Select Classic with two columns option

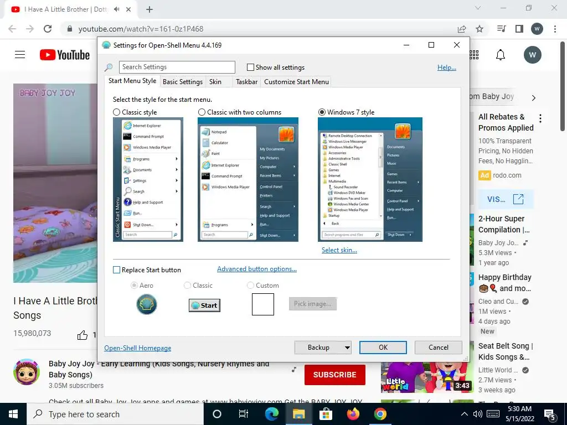point(202,112)
